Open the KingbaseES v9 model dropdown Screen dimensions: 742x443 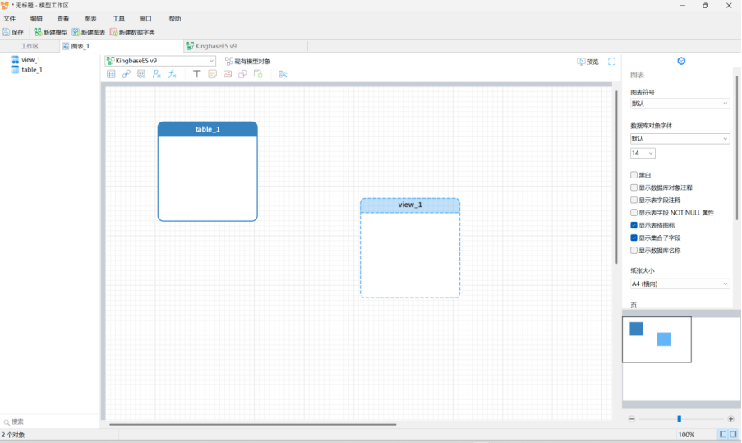160,61
